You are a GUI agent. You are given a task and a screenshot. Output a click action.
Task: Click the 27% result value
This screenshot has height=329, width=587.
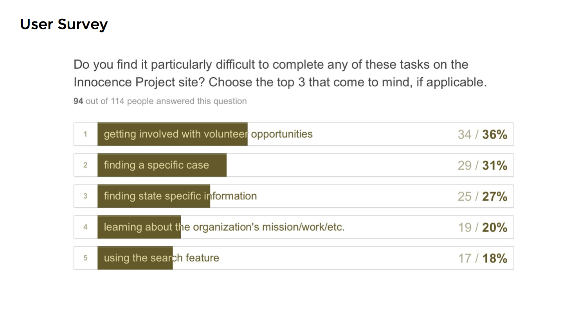point(495,196)
